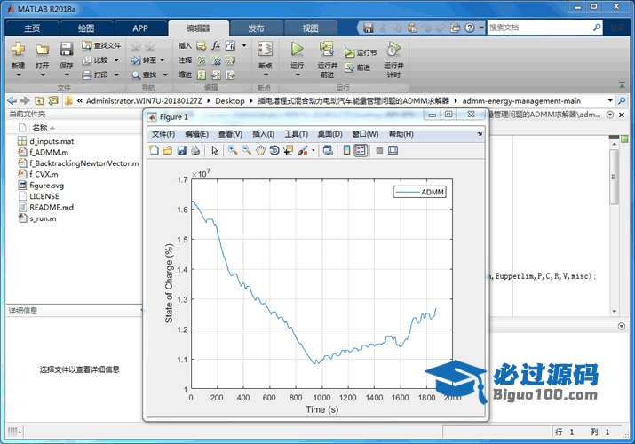Click Advance (前进) button in run group
The width and height of the screenshot is (635, 444).
358,67
